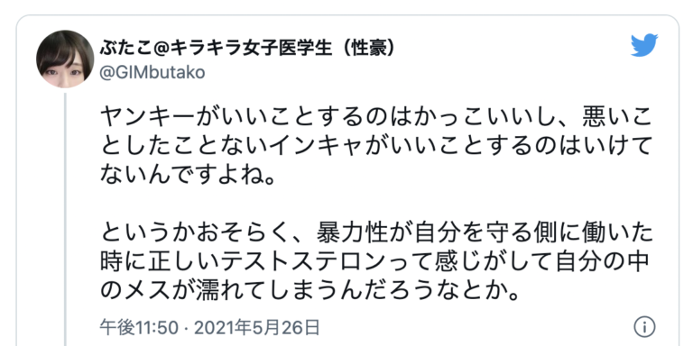Open the @GIMbutako handle link

[152, 73]
